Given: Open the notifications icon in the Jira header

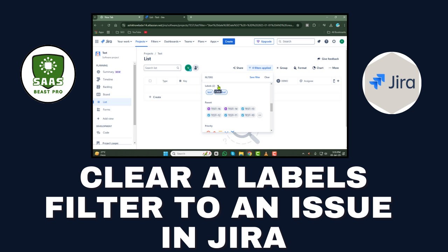Looking at the screenshot, I should pyautogui.click(x=319, y=41).
